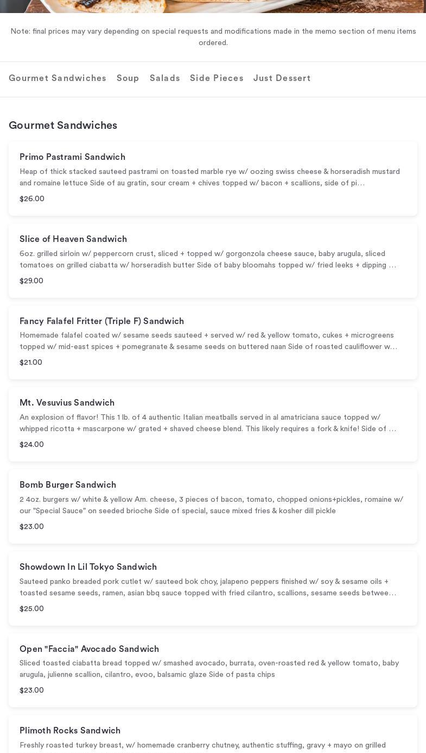This screenshot has width=426, height=753.
Task: Click the food banner image at top
Action: (213, 6)
